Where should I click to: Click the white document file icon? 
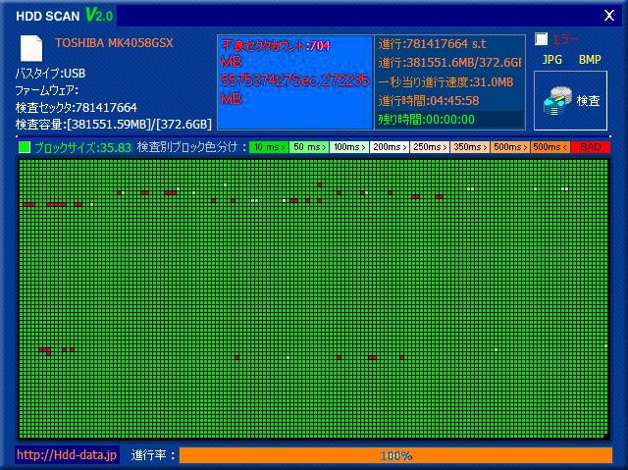point(31,48)
